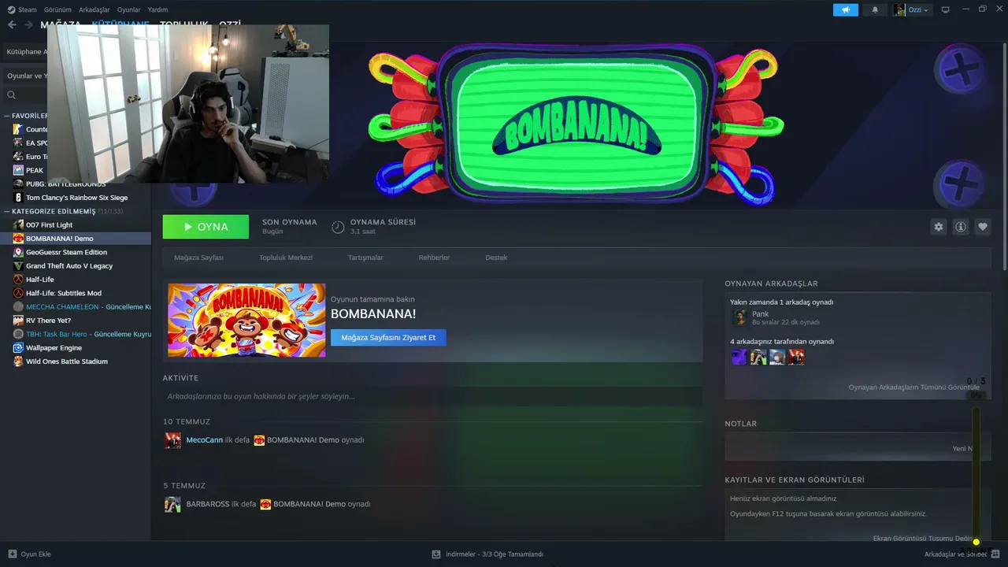
Task: Click the Grand Theft Auto V icon
Action: 18,266
